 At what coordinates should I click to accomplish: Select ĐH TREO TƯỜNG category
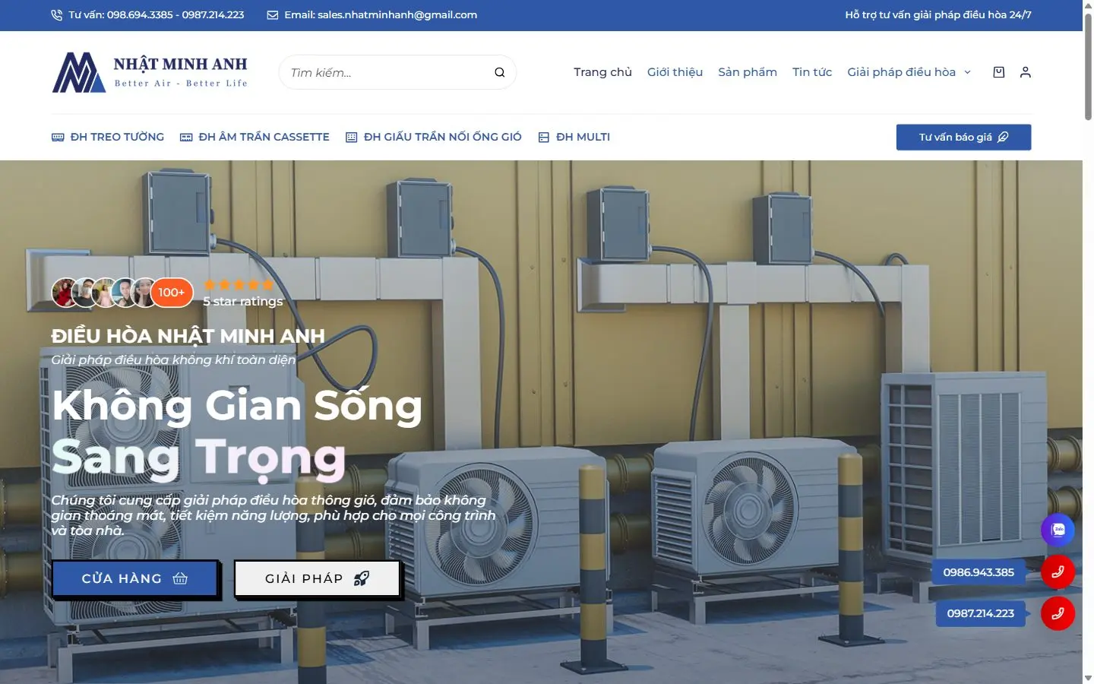tap(117, 137)
